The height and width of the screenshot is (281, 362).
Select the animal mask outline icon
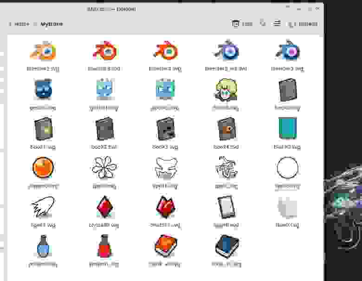[x=166, y=168]
